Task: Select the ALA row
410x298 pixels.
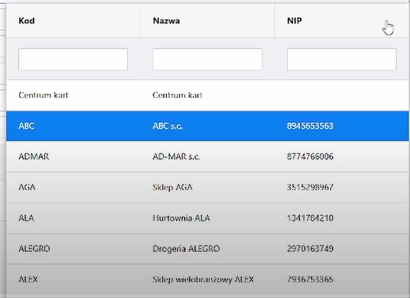Action: (207, 218)
